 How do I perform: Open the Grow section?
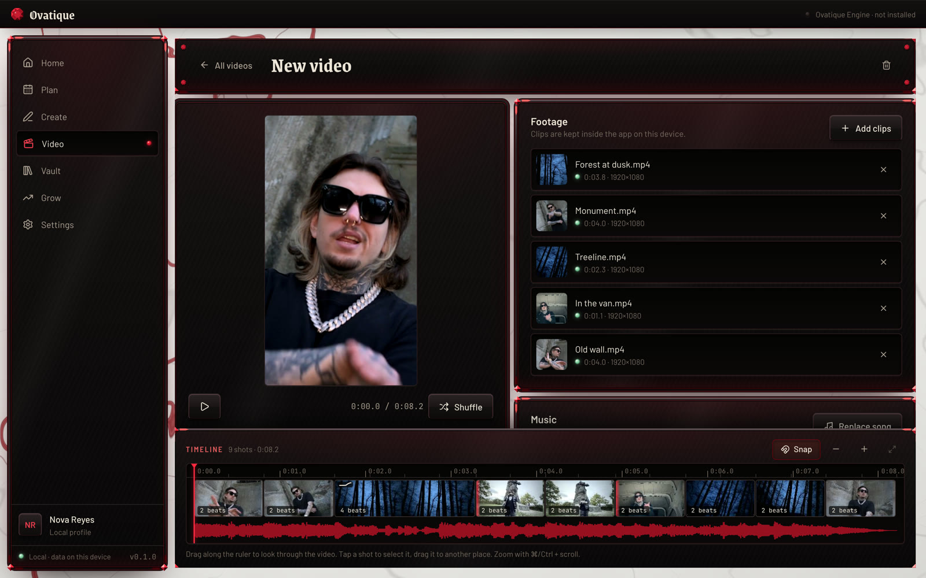click(x=87, y=198)
